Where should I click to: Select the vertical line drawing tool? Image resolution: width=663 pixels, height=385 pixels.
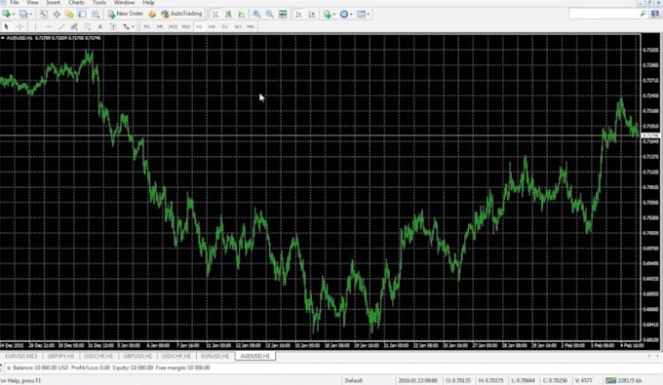pyautogui.click(x=35, y=26)
